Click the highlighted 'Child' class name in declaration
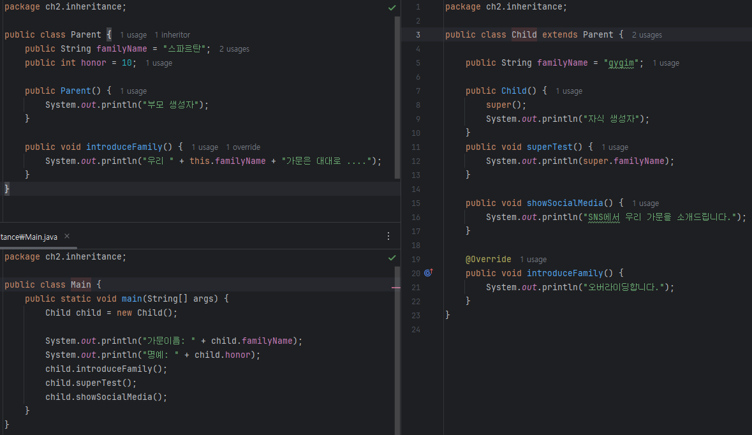The image size is (752, 435). [524, 34]
